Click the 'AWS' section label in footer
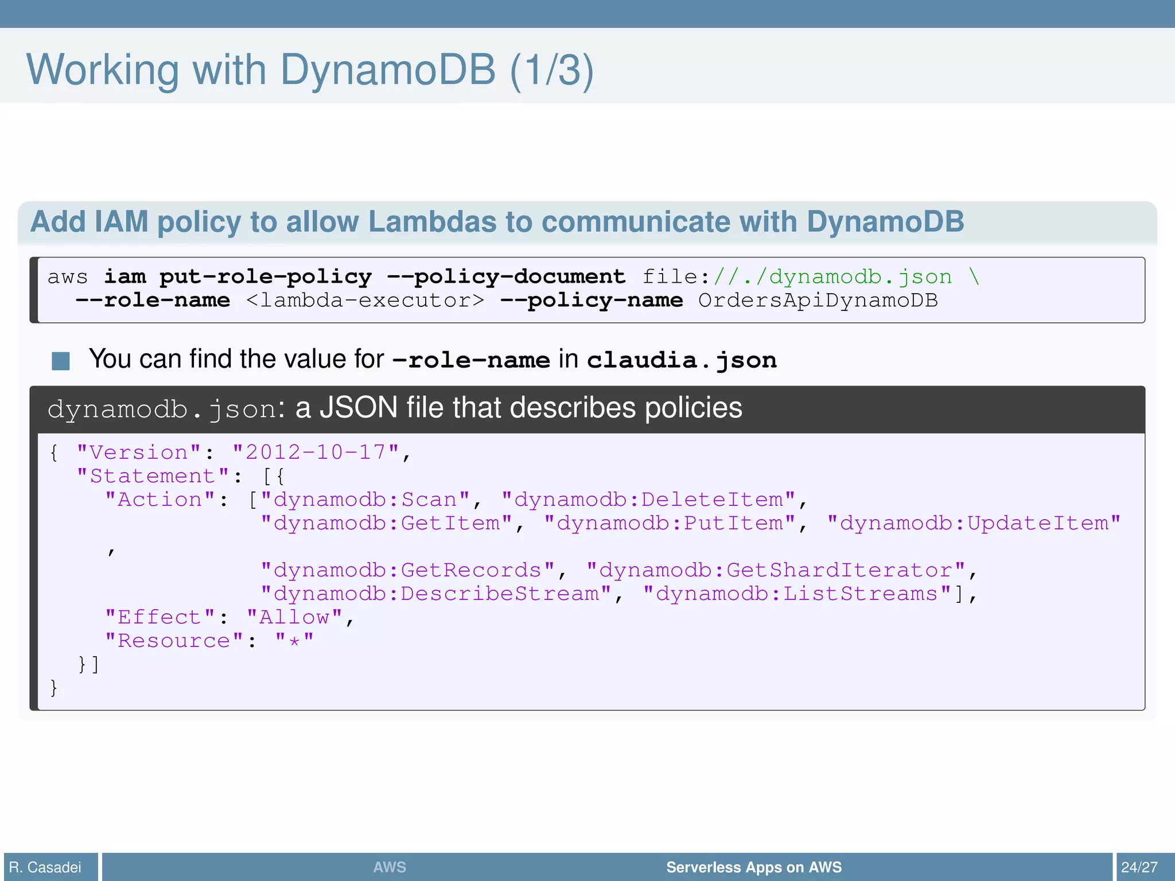The height and width of the screenshot is (881, 1175). click(x=390, y=867)
